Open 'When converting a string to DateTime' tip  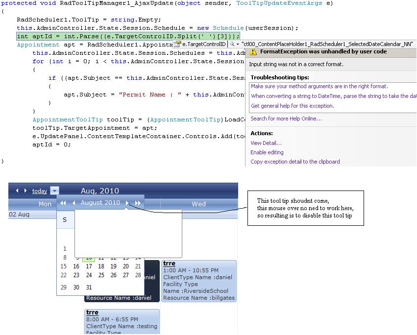334,96
